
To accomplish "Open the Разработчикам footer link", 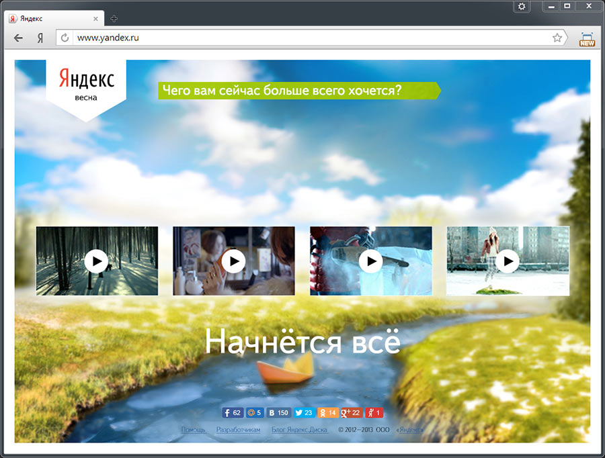I will (238, 430).
